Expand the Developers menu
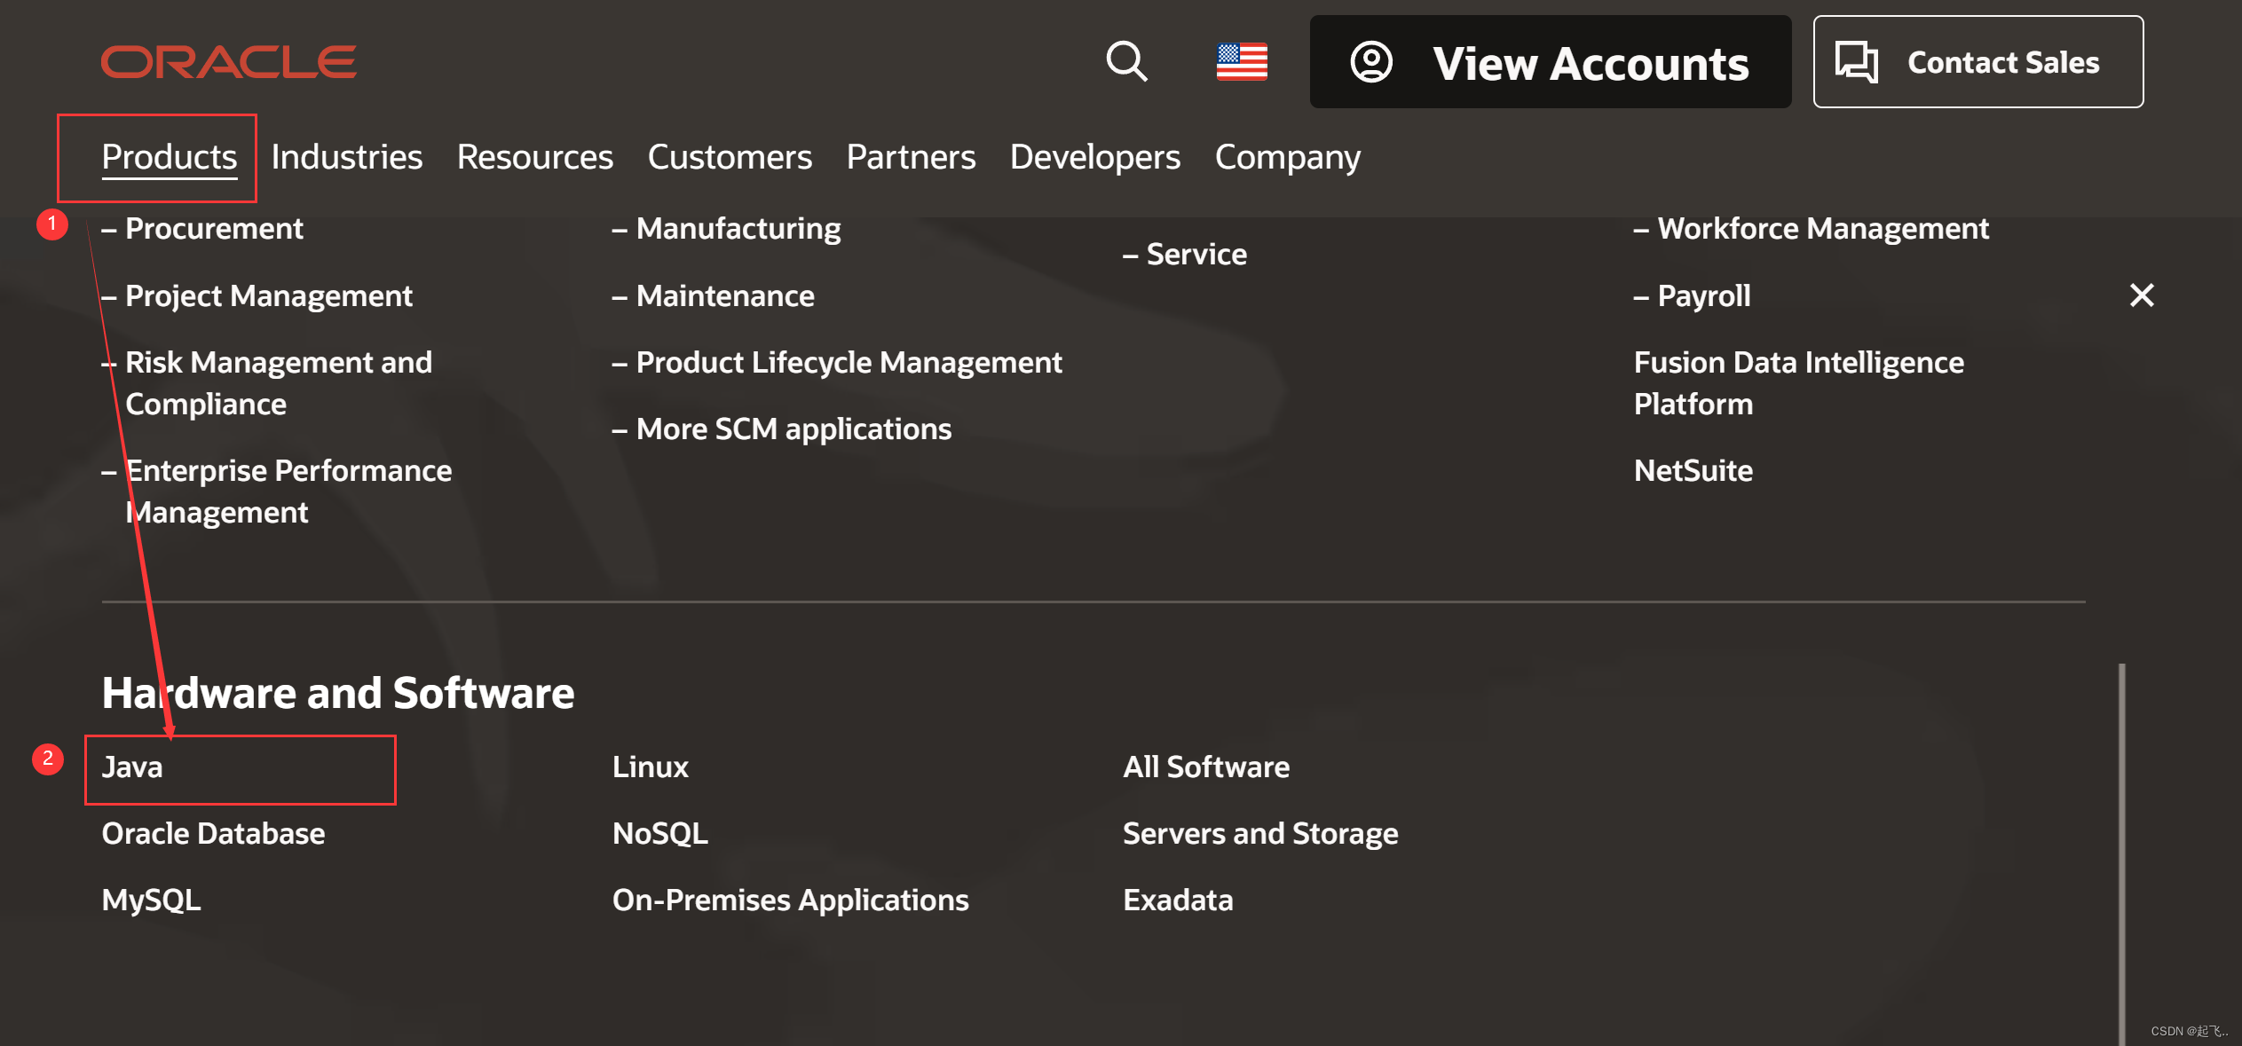 click(x=1094, y=157)
